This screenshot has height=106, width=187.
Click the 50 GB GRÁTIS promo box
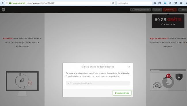(168, 21)
